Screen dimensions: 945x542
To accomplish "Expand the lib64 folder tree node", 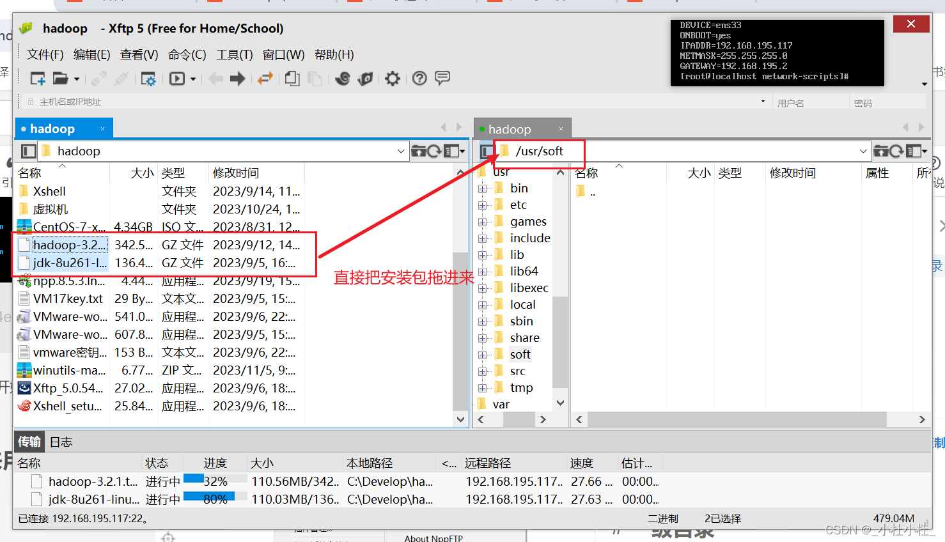I will pyautogui.click(x=483, y=272).
